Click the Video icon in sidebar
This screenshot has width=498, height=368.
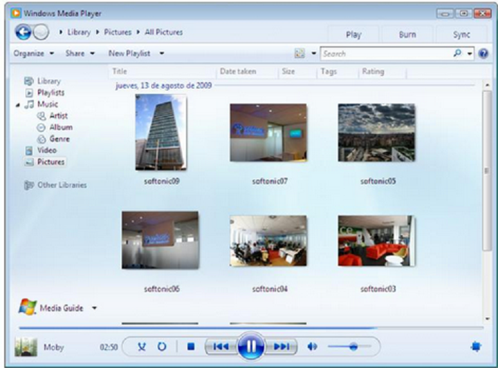(x=29, y=151)
